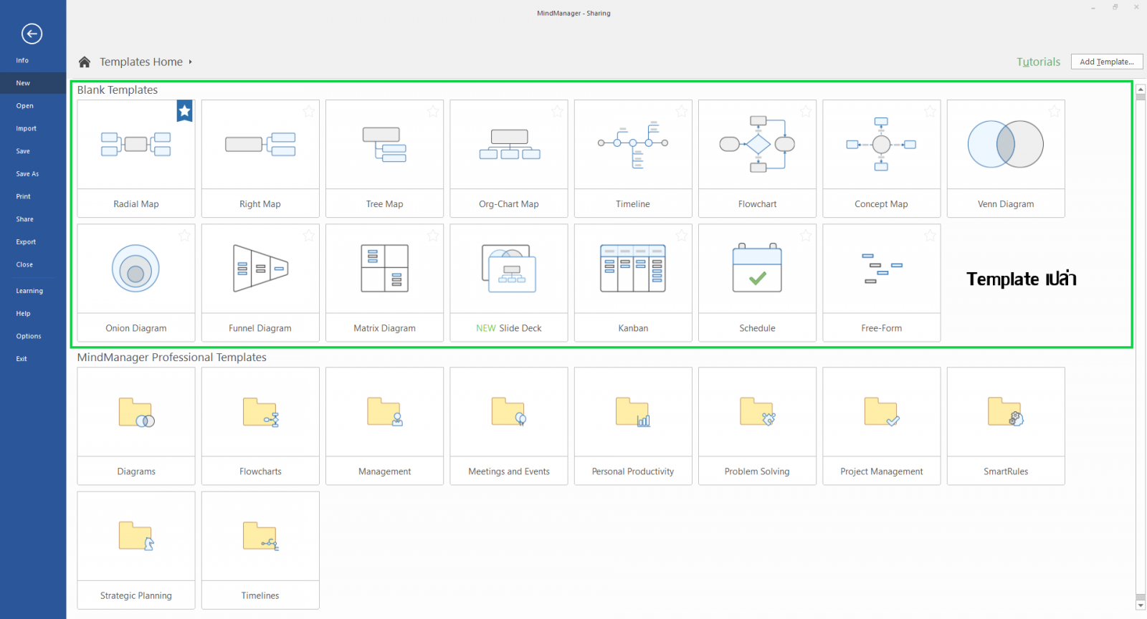Open the SmartRules templates folder
Screen dimensions: 1147x619
click(1006, 426)
